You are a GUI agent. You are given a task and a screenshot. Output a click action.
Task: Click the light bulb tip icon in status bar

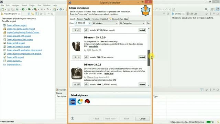click(x=218, y=122)
